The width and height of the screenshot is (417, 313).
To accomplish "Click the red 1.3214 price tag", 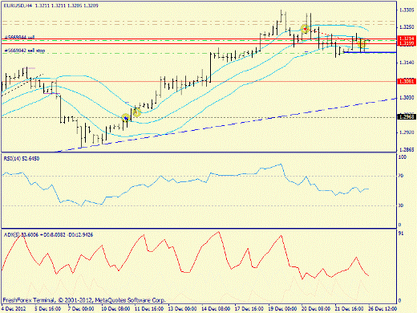I will coord(407,39).
